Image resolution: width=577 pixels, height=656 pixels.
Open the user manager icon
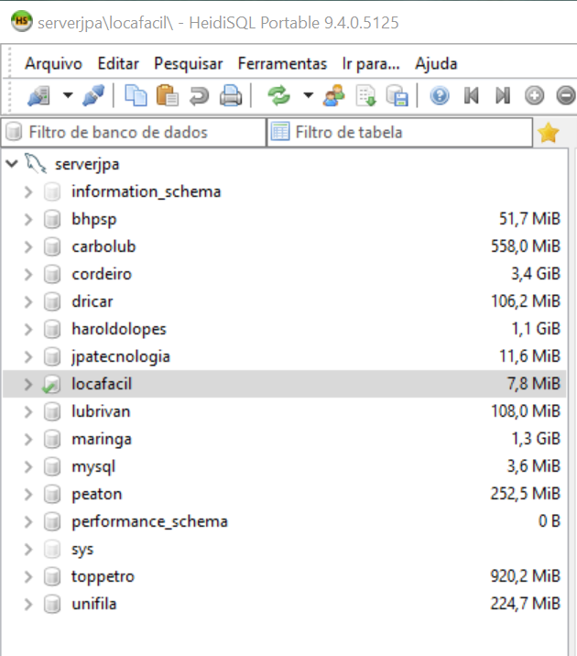click(x=333, y=96)
